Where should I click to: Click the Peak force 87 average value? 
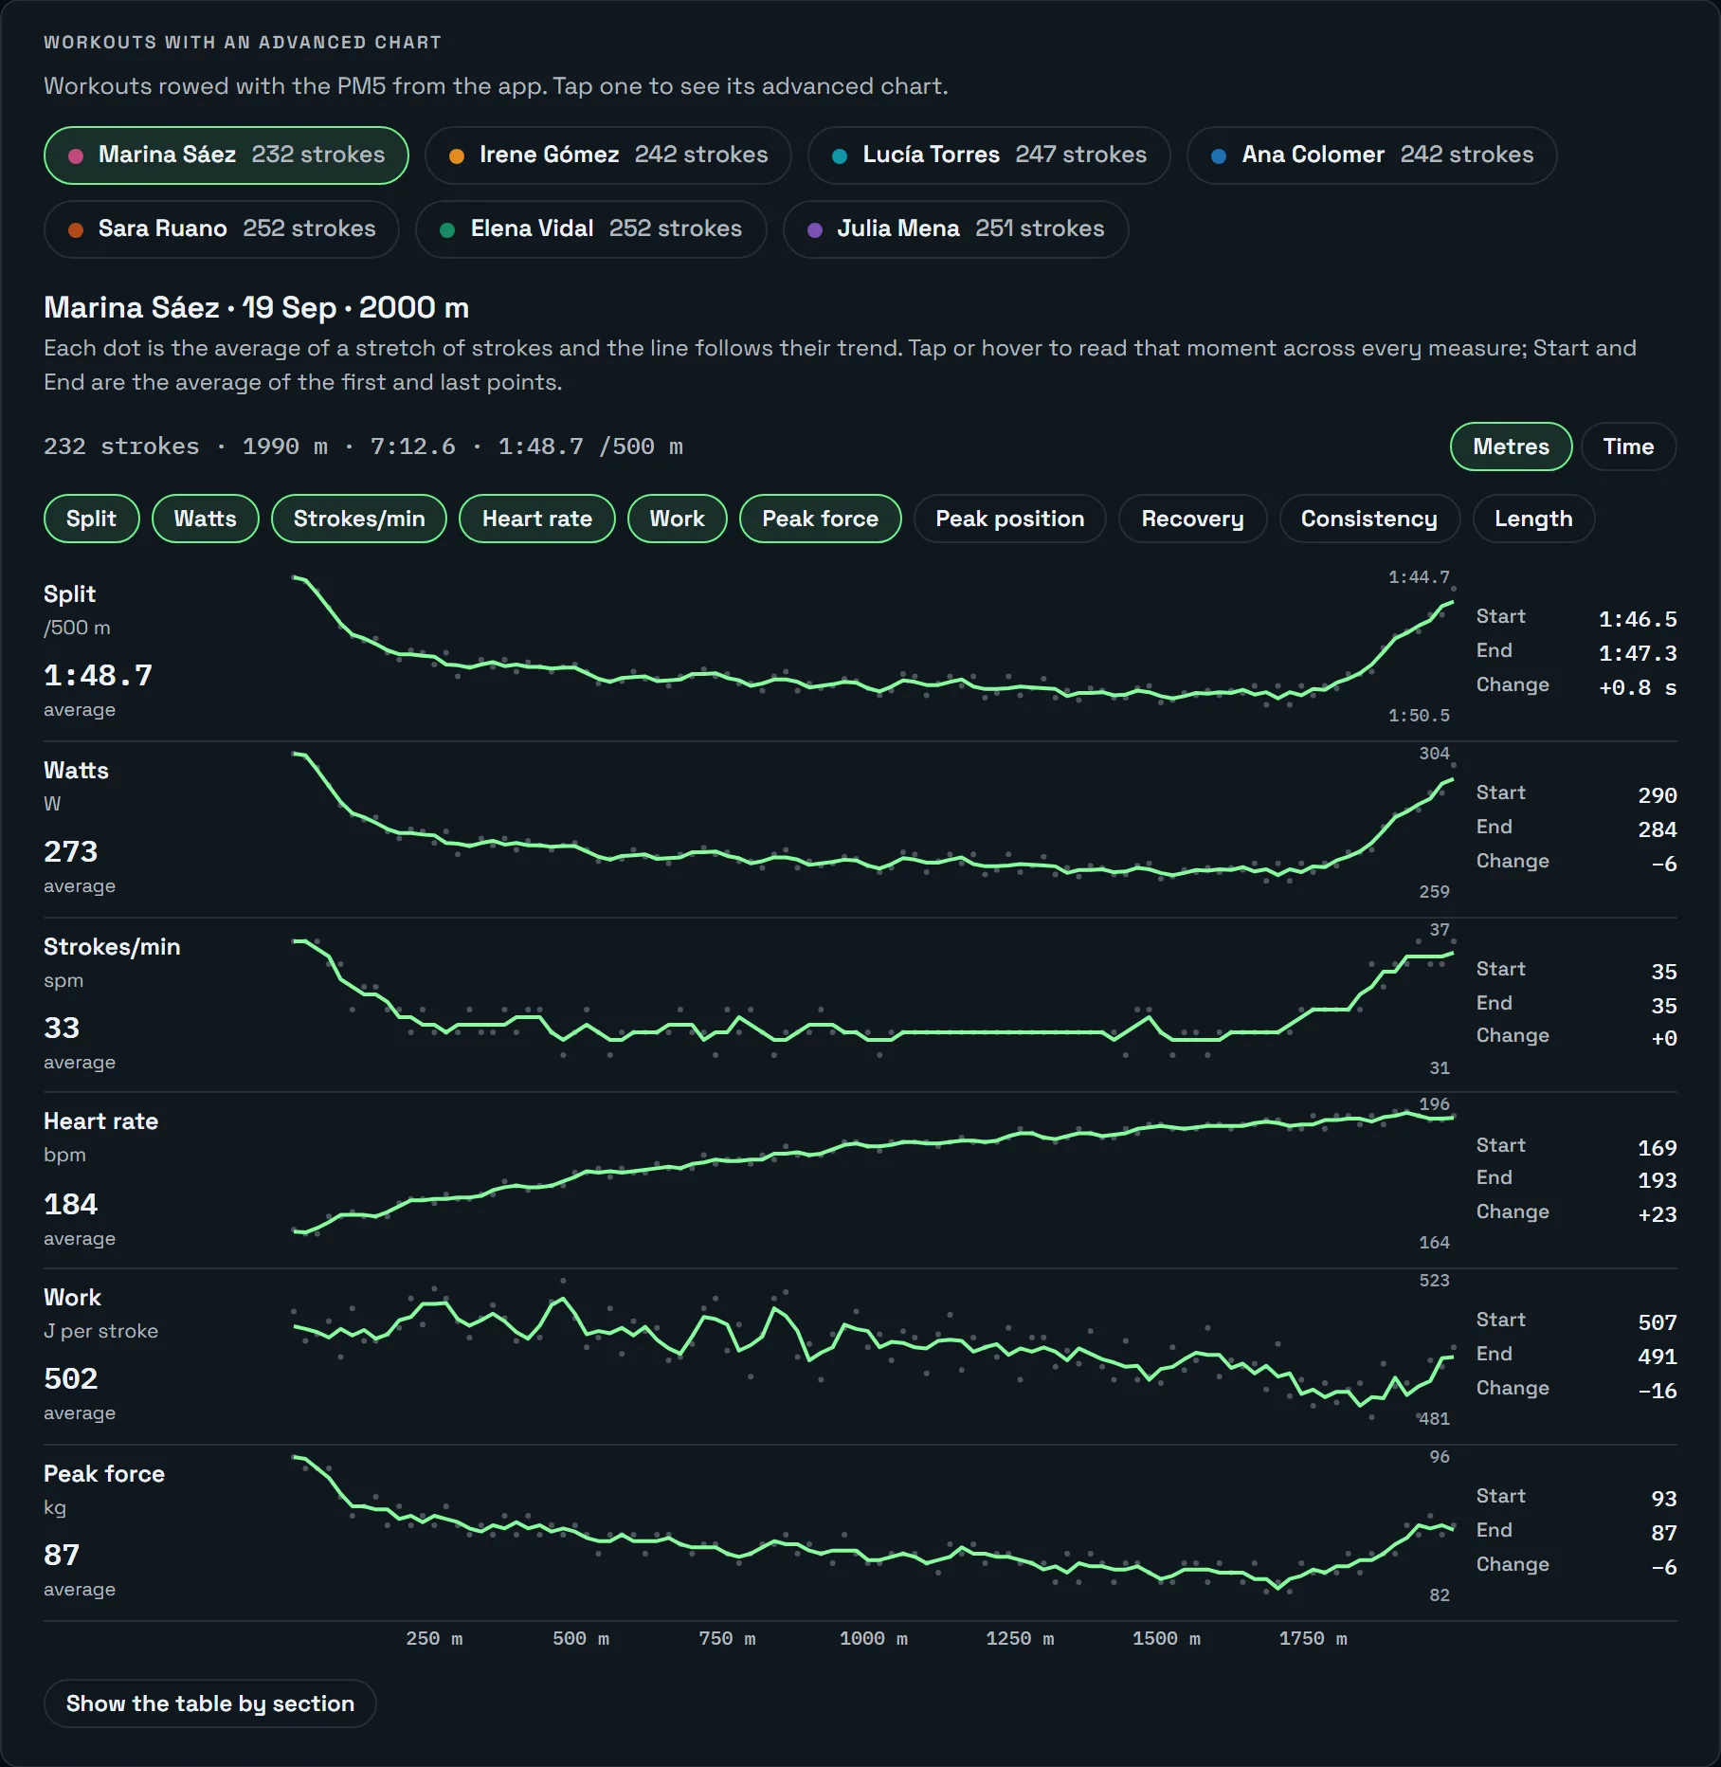pos(62,1555)
